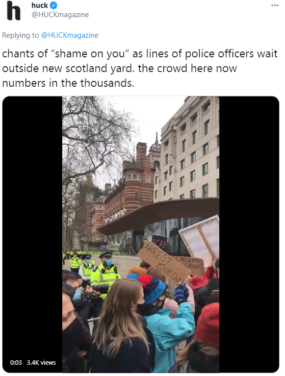Click the Replying to label text

click(x=21, y=35)
